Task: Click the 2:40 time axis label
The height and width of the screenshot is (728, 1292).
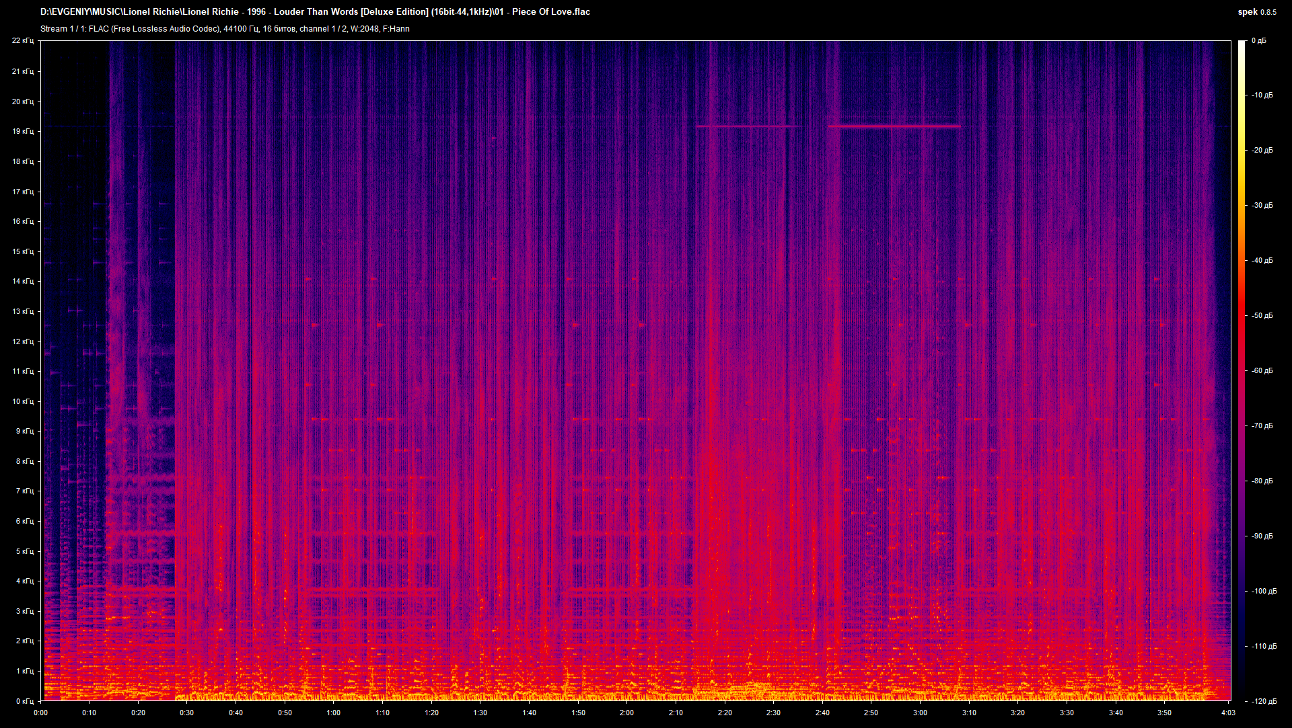Action: 822,713
